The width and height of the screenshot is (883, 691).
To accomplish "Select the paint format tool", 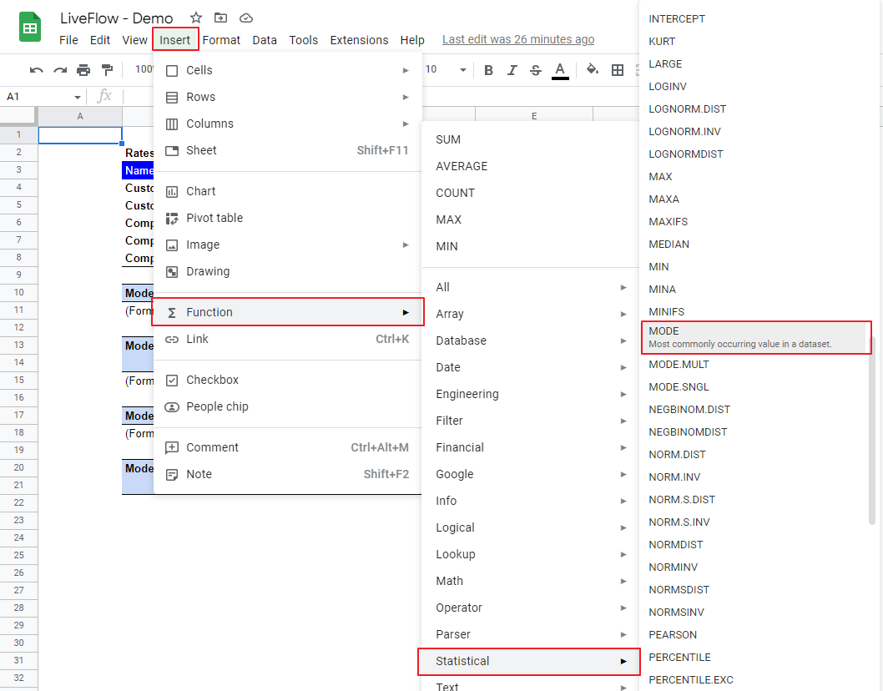I will 107,70.
